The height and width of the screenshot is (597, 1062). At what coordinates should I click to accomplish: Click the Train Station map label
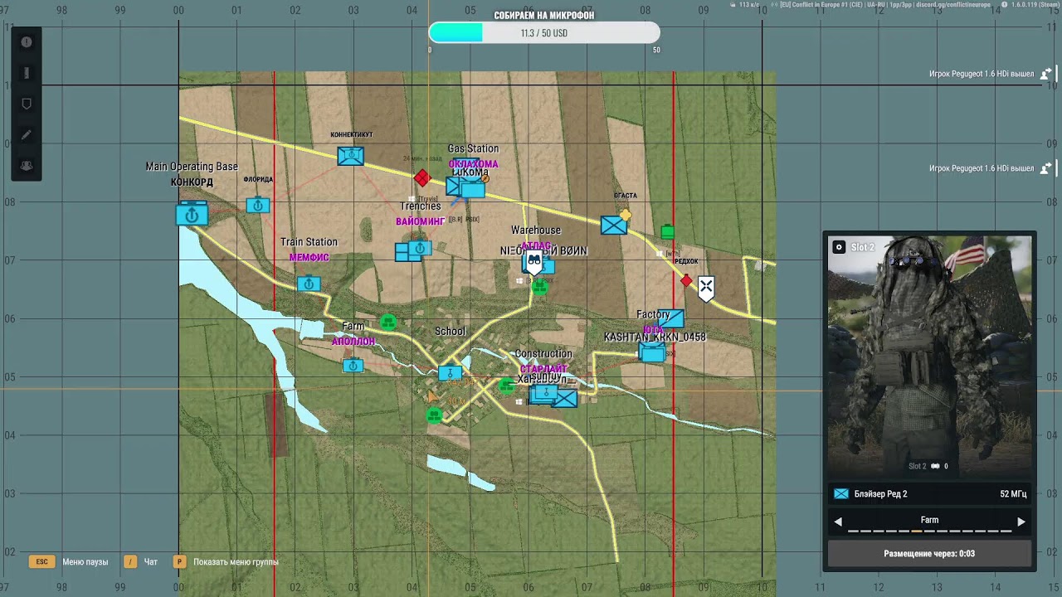click(x=309, y=242)
